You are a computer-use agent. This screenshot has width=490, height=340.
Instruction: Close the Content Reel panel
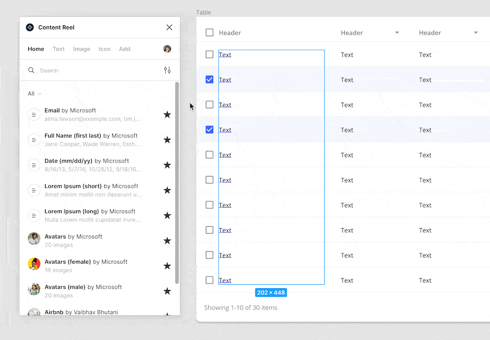point(169,27)
